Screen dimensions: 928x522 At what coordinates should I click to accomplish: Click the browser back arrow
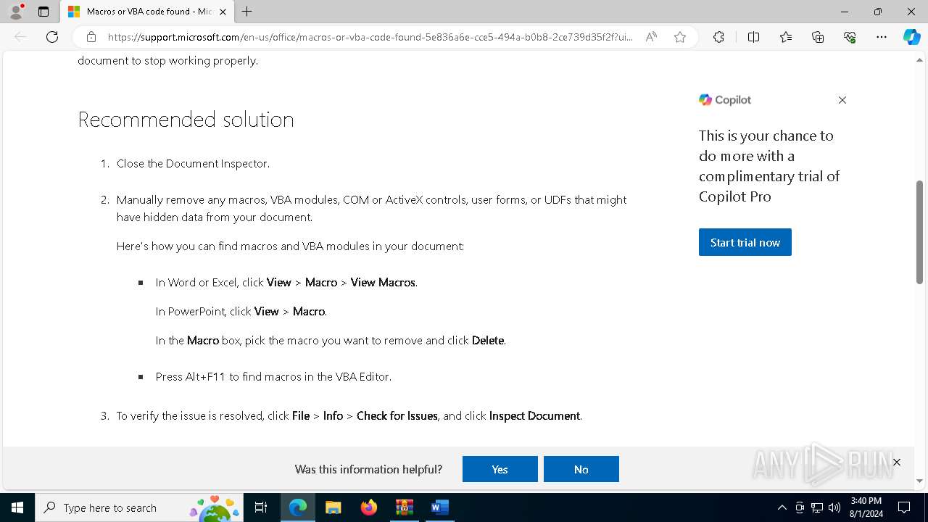coord(20,37)
